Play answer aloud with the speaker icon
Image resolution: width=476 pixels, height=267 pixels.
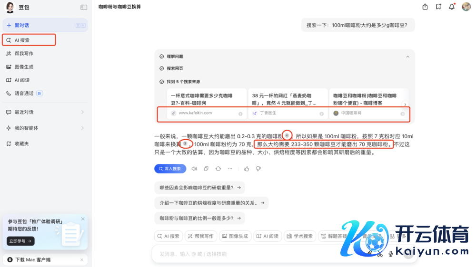[194, 169]
